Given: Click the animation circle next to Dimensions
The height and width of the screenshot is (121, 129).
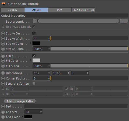Looking at the screenshot, I should coord(3,73).
